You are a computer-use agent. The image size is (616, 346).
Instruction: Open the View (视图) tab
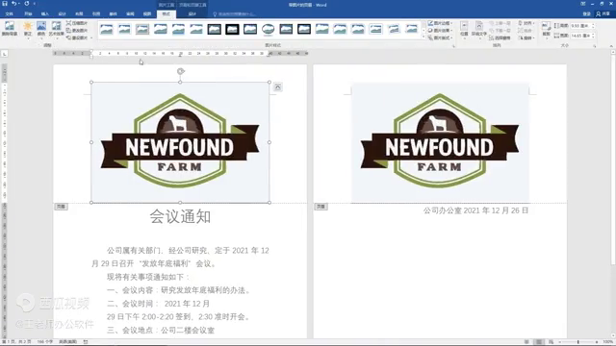tap(147, 14)
